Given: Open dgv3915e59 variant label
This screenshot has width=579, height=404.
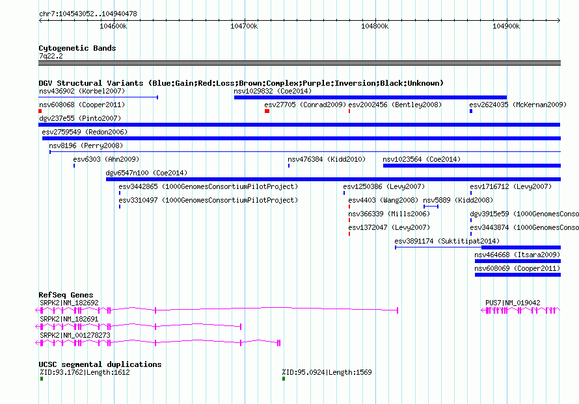Looking at the screenshot, I should click(x=524, y=214).
